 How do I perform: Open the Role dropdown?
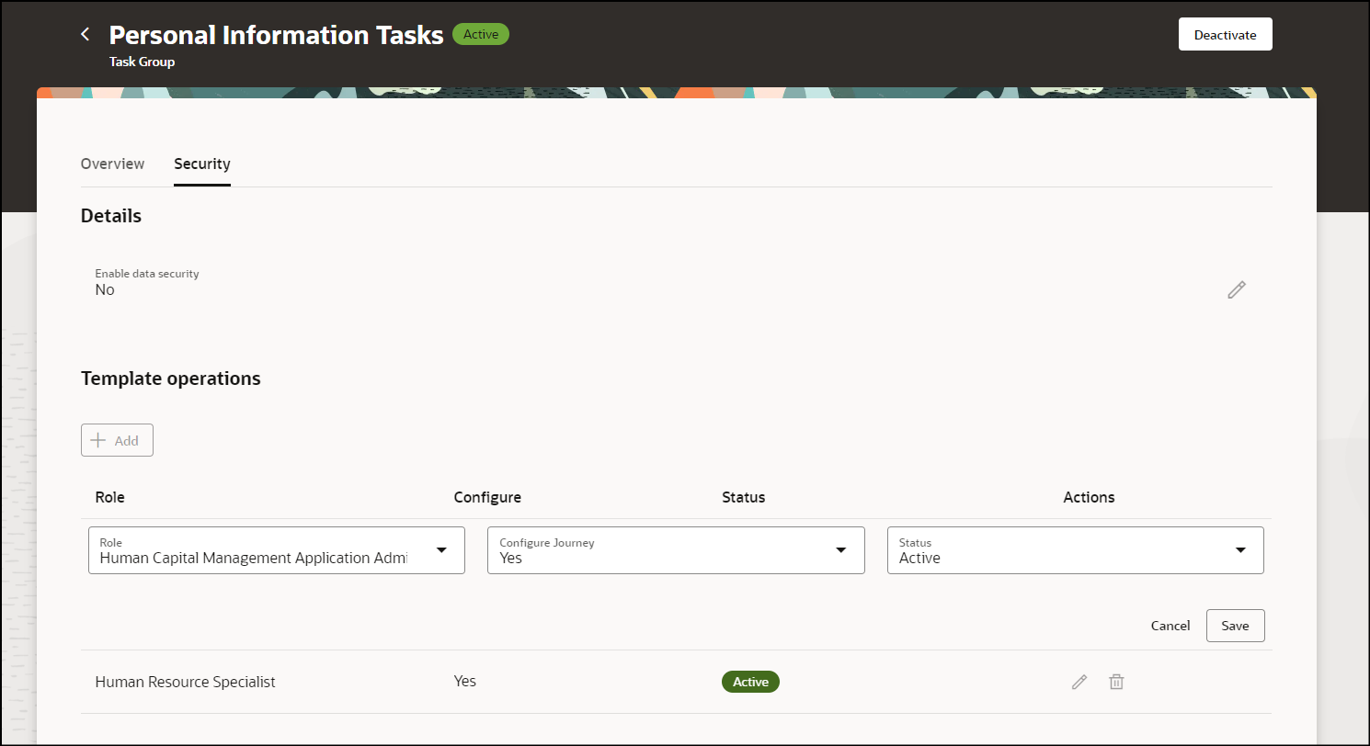[277, 550]
